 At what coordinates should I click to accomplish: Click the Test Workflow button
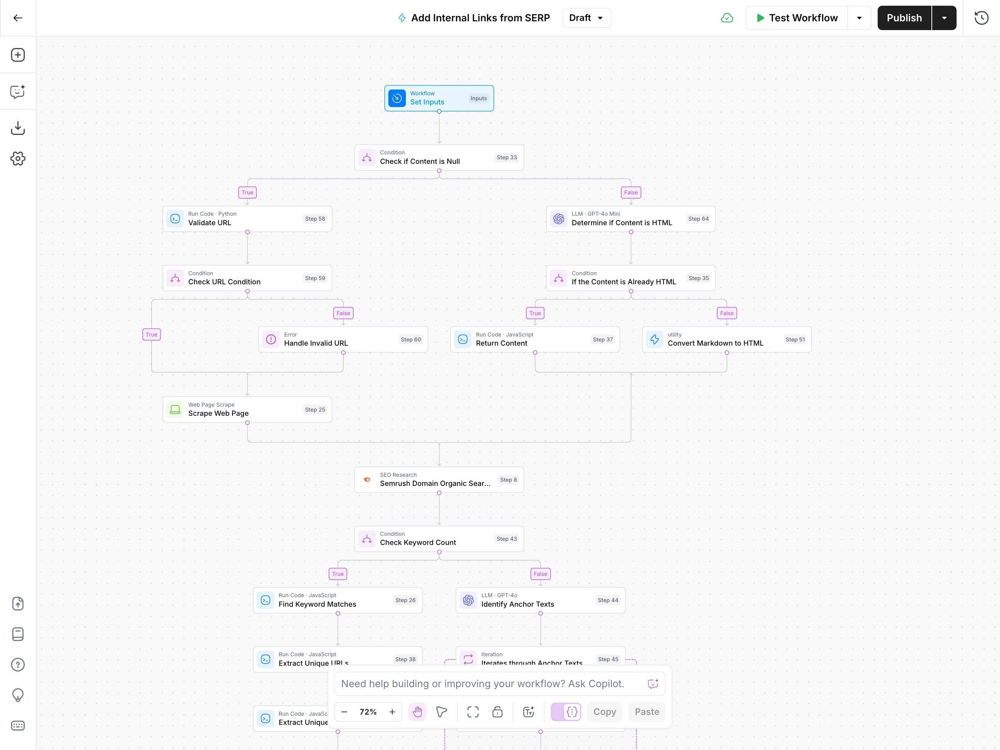tap(796, 18)
